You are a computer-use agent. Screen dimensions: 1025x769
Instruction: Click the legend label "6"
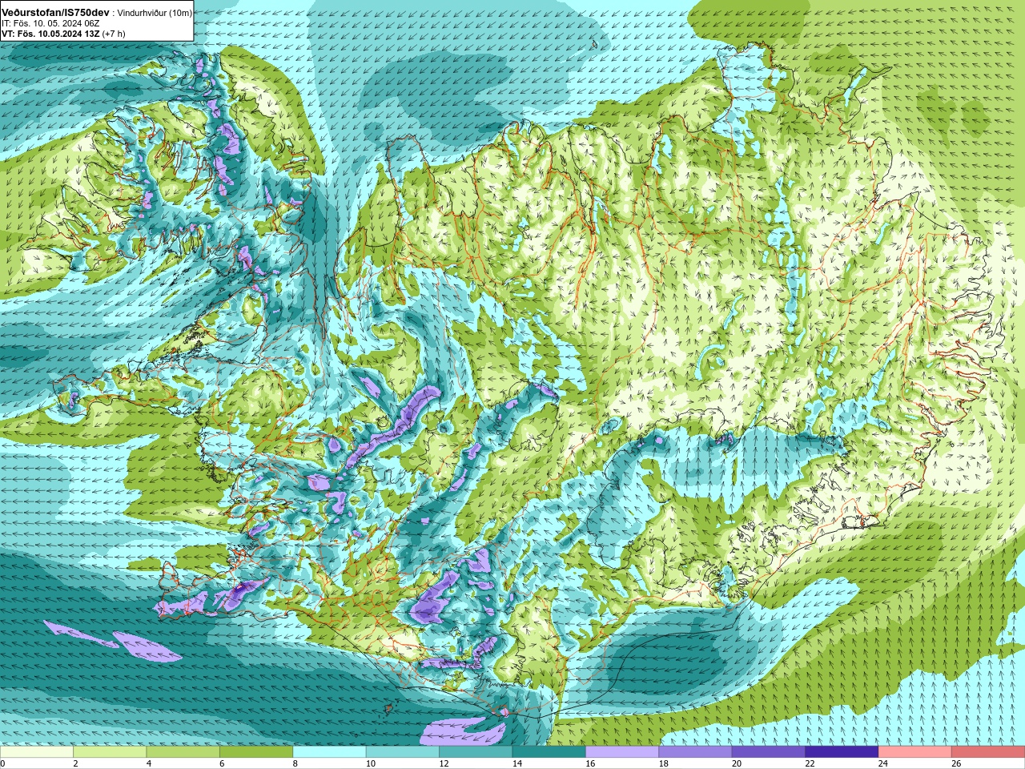point(222,763)
